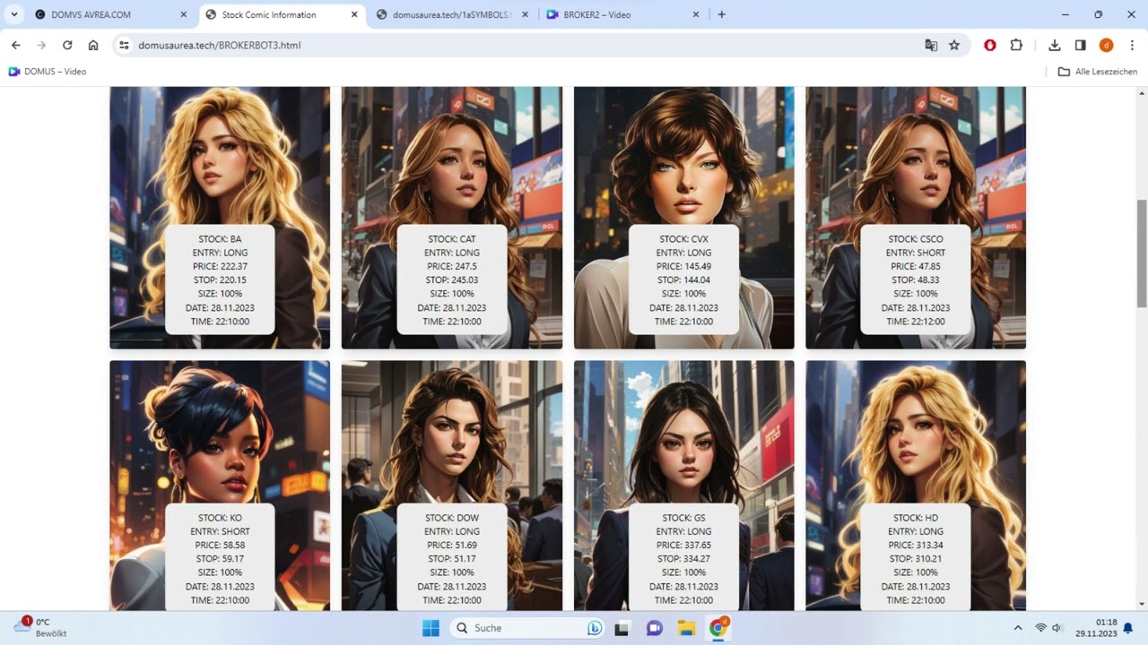Click the text 'TIME: 22:12:00'
1148x645 pixels.
pos(916,322)
